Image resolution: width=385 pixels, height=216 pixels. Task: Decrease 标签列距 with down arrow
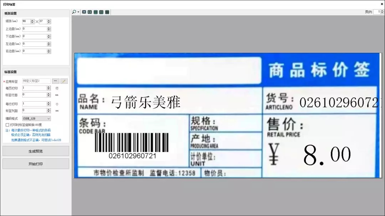[48, 112]
